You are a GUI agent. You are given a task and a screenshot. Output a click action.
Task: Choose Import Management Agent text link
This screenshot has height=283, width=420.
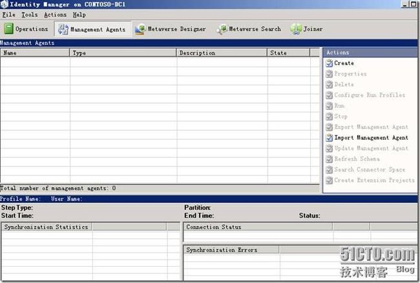click(372, 137)
